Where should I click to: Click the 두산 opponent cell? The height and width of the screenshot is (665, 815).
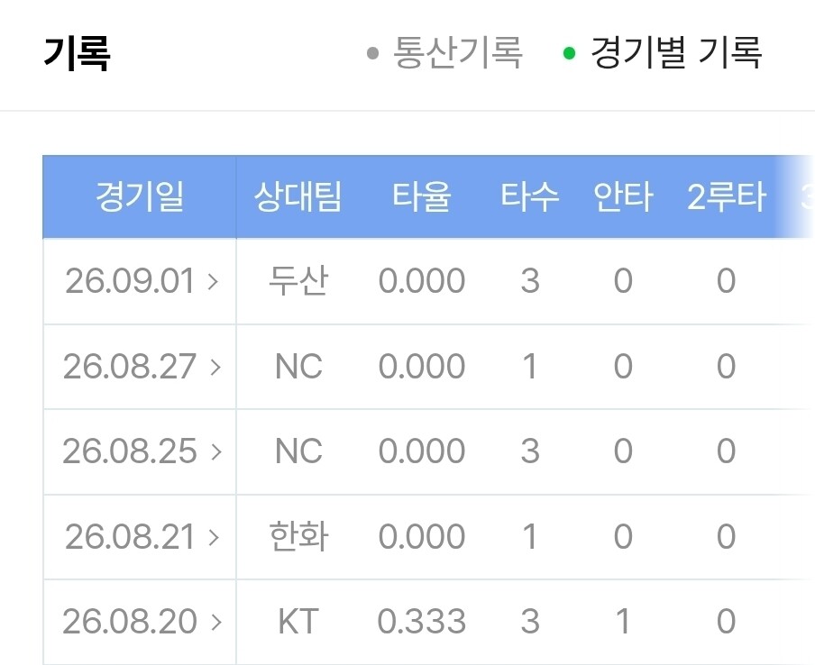(x=298, y=281)
